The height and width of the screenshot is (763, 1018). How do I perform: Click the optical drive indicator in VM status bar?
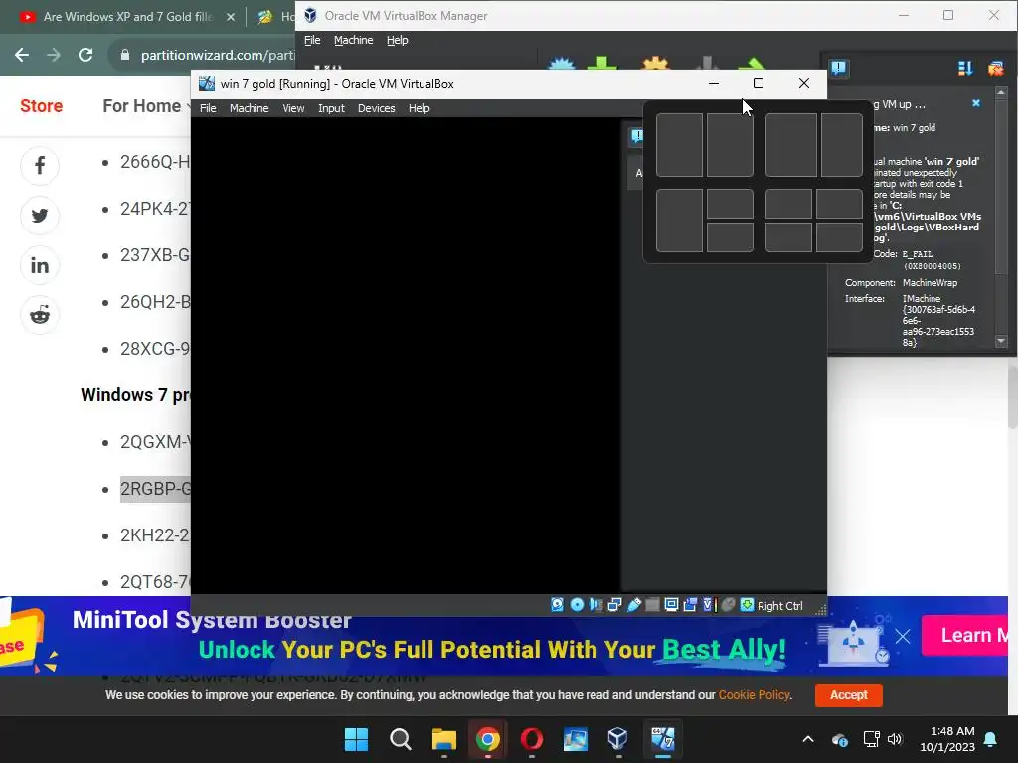577,605
